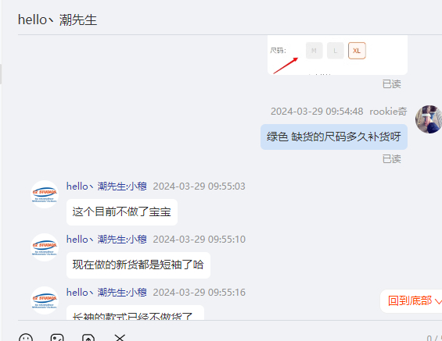The width and height of the screenshot is (442, 341).
Task: Click the chat title hello丶潮先生
Action: pos(58,20)
